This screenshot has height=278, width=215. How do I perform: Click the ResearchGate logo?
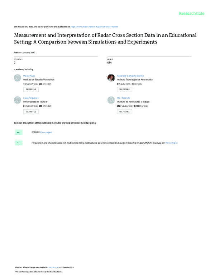point(192,13)
